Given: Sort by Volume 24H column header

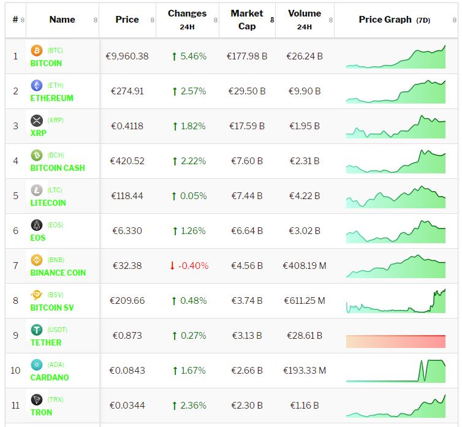Looking at the screenshot, I should (304, 20).
